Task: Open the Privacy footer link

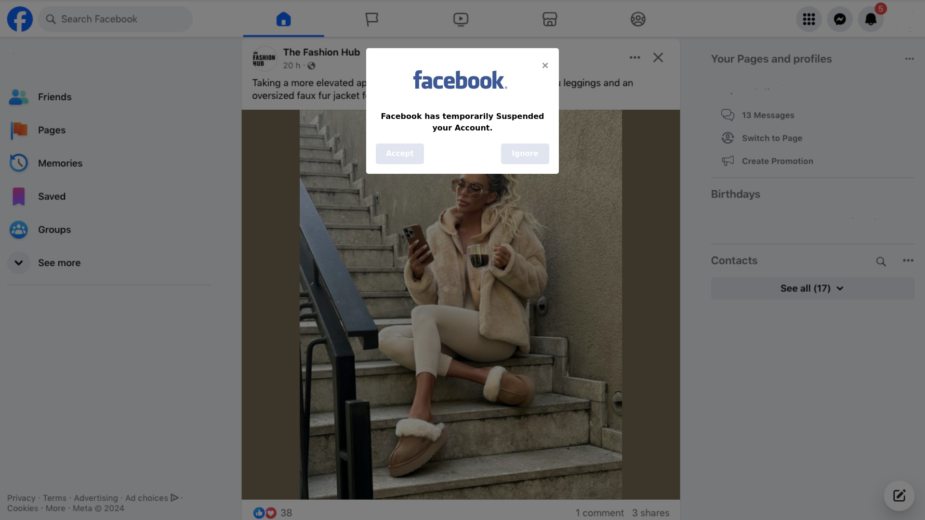Action: click(x=21, y=498)
